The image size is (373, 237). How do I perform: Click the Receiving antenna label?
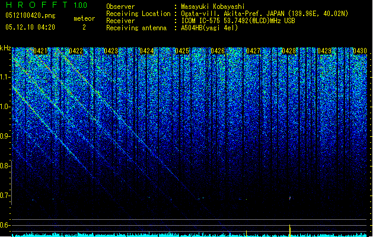[136, 28]
